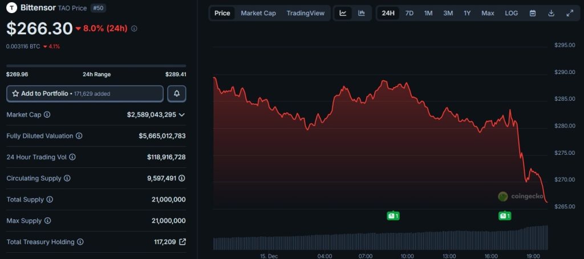
Task: Open the calendar date range picker
Action: coord(533,13)
